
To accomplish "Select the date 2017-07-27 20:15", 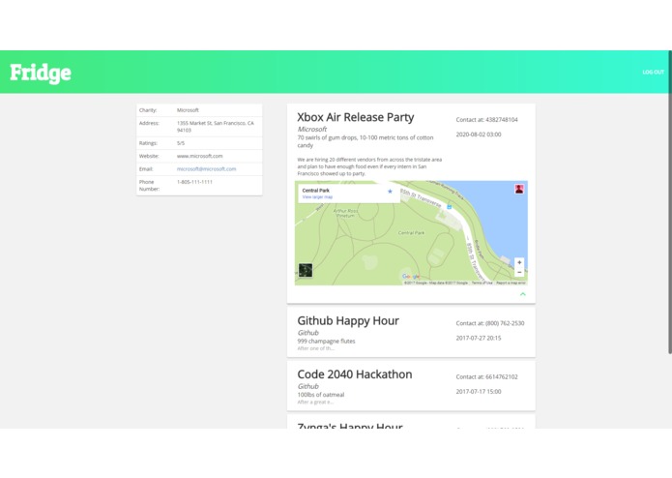I will tap(479, 338).
